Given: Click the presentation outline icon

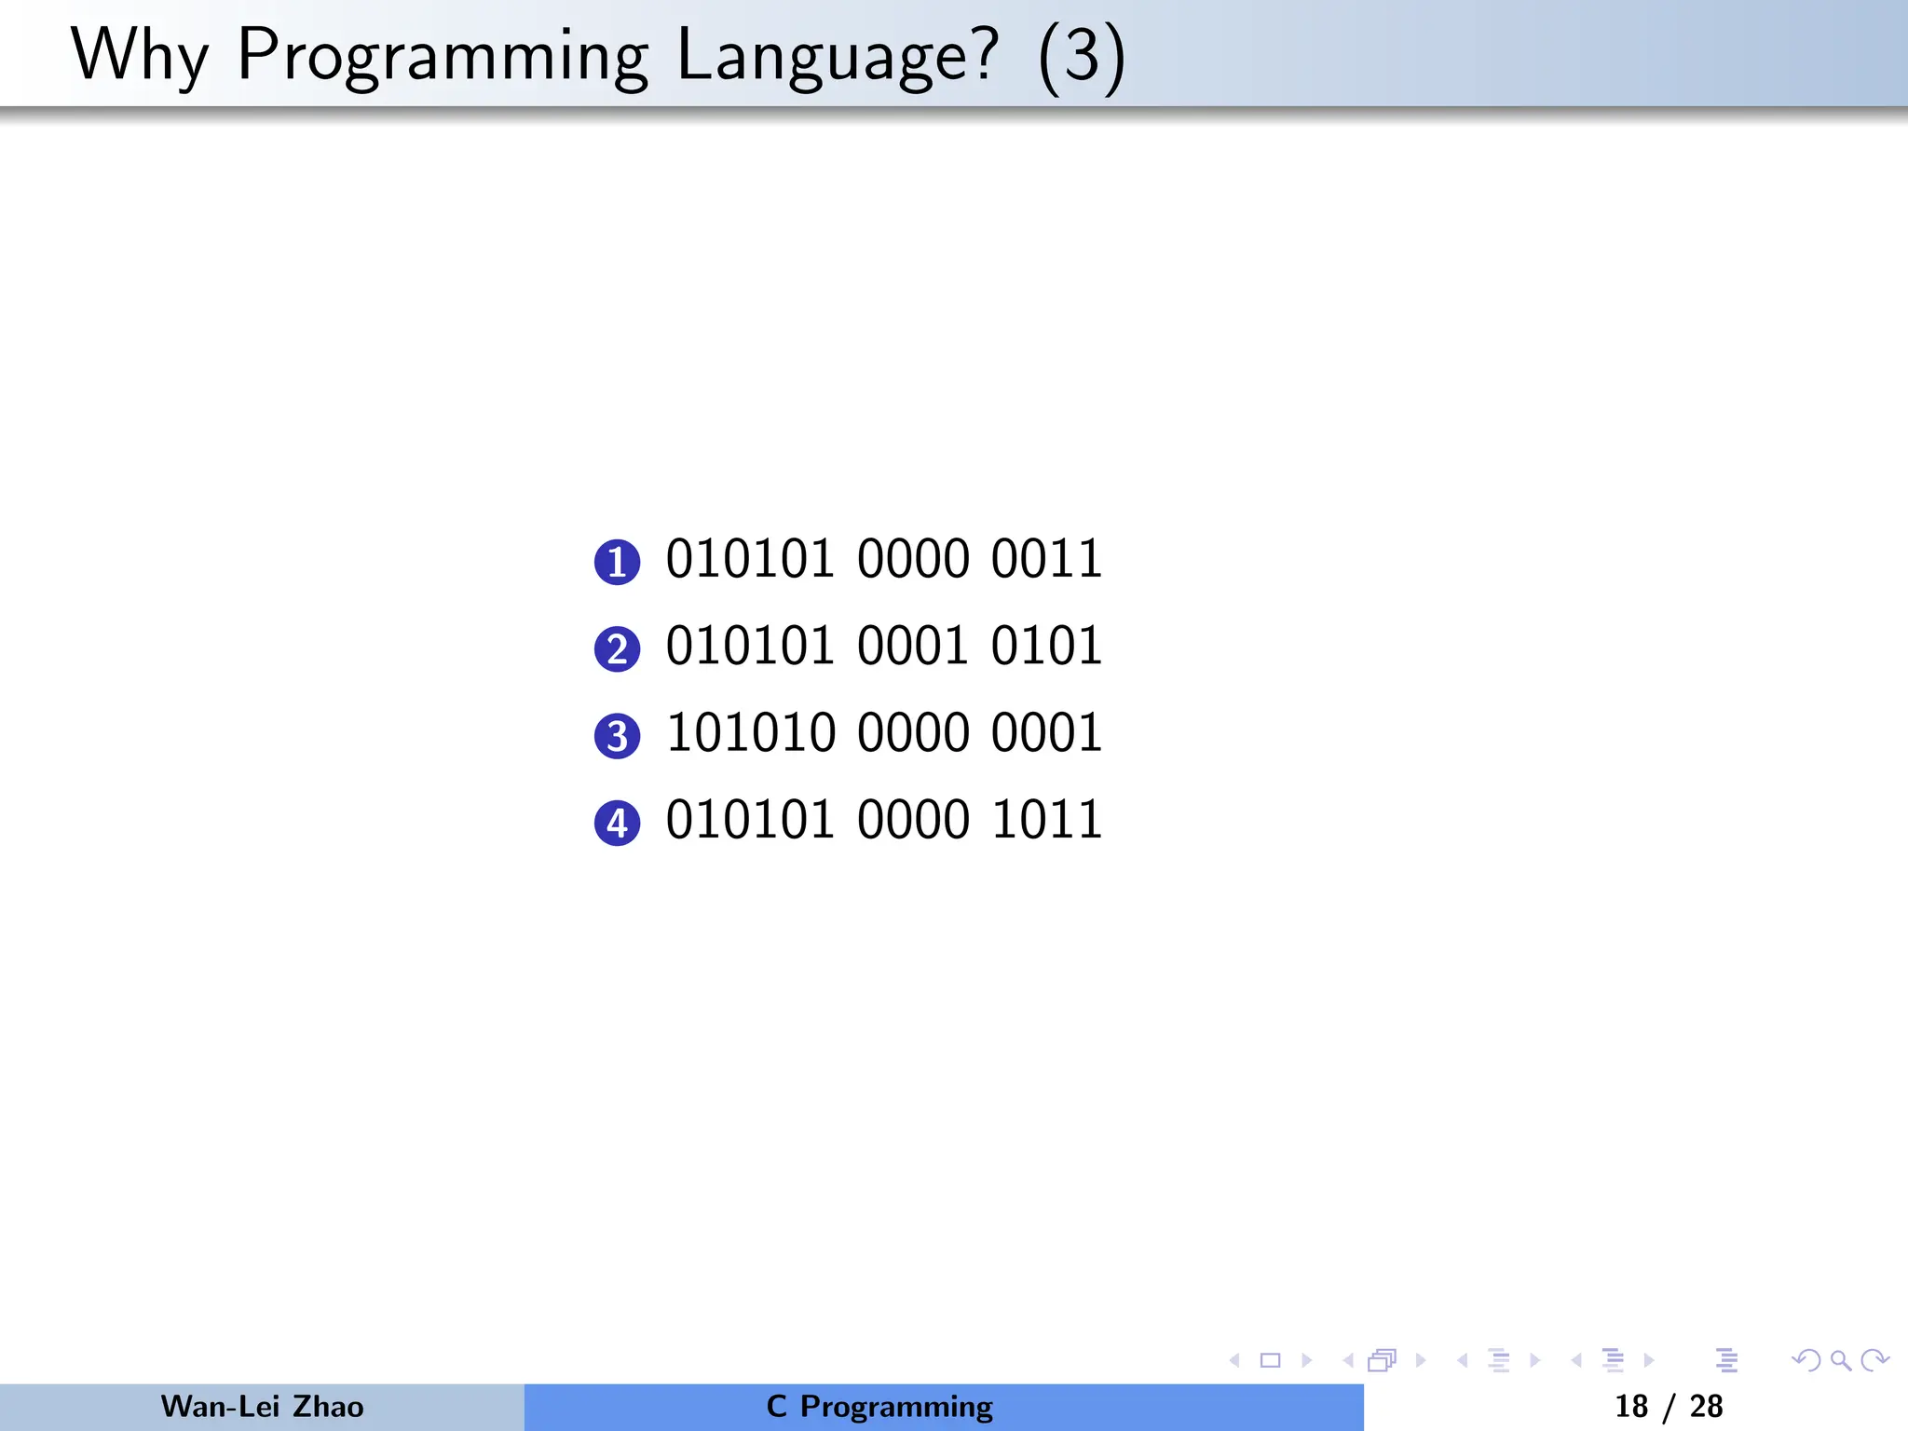Looking at the screenshot, I should pyautogui.click(x=1726, y=1361).
